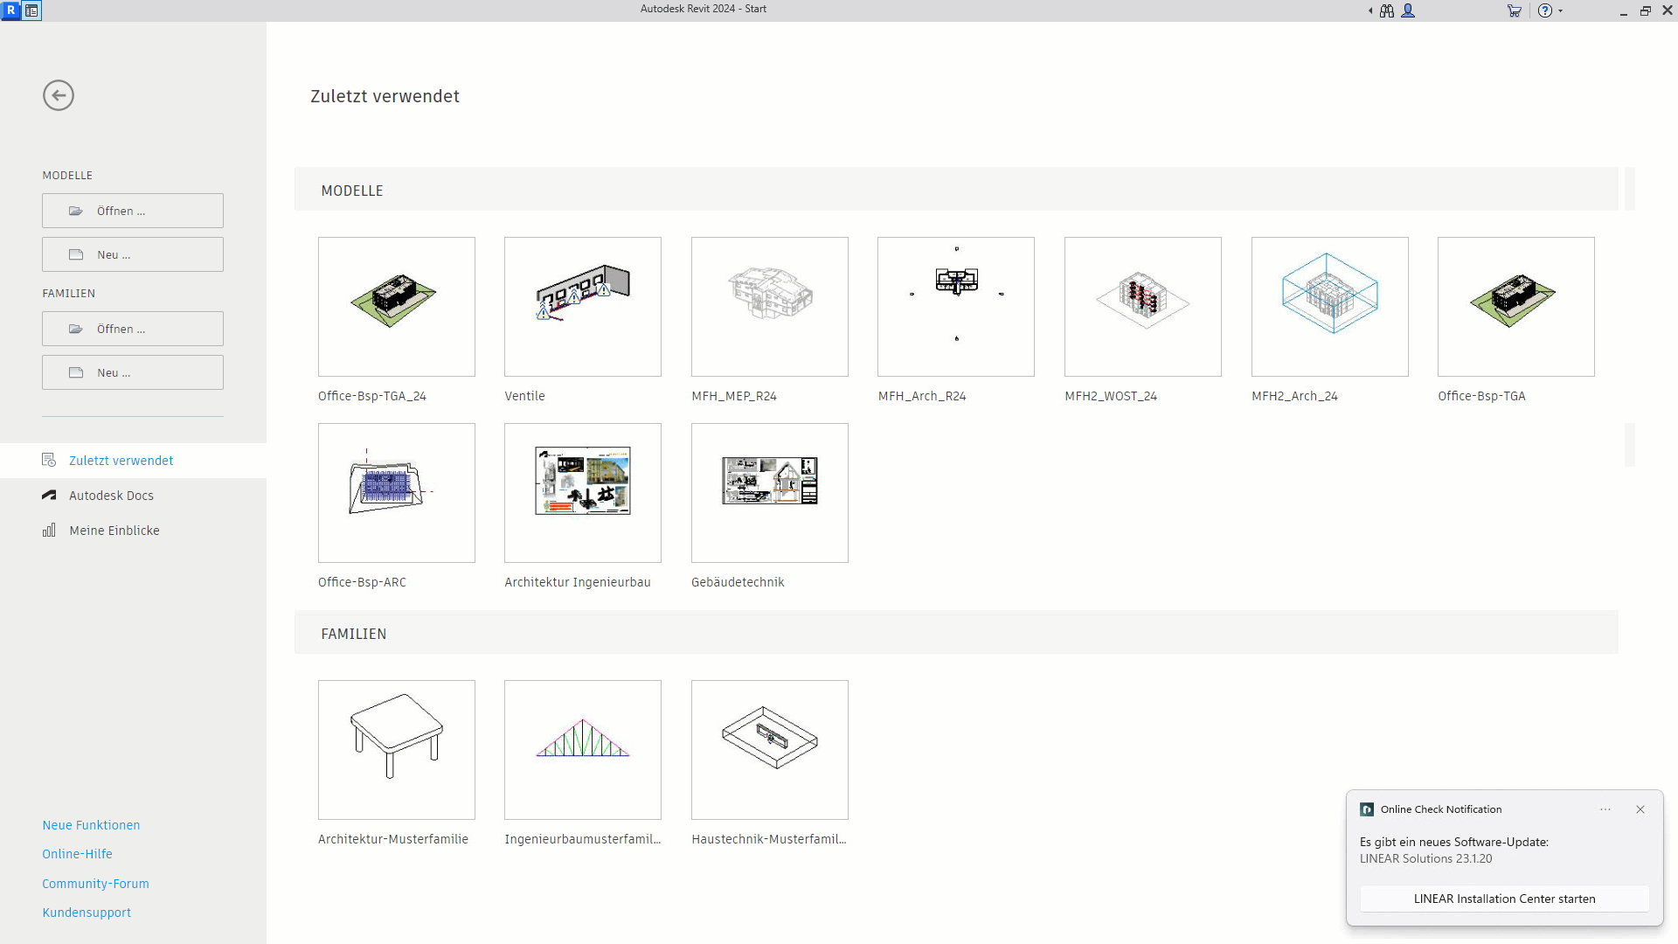Open Architektur-Musterfamilie table thumbnail
The height and width of the screenshot is (944, 1678).
pyautogui.click(x=397, y=750)
